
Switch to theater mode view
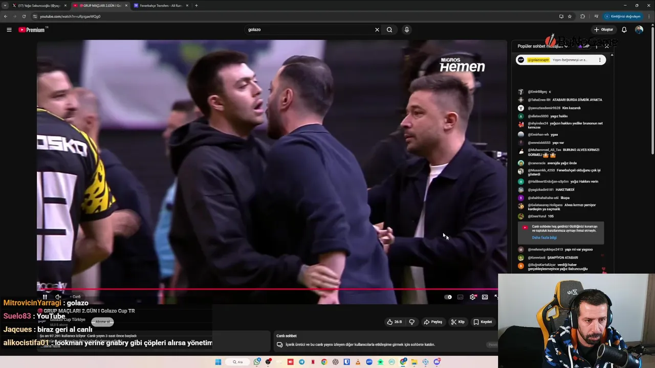[x=485, y=297]
